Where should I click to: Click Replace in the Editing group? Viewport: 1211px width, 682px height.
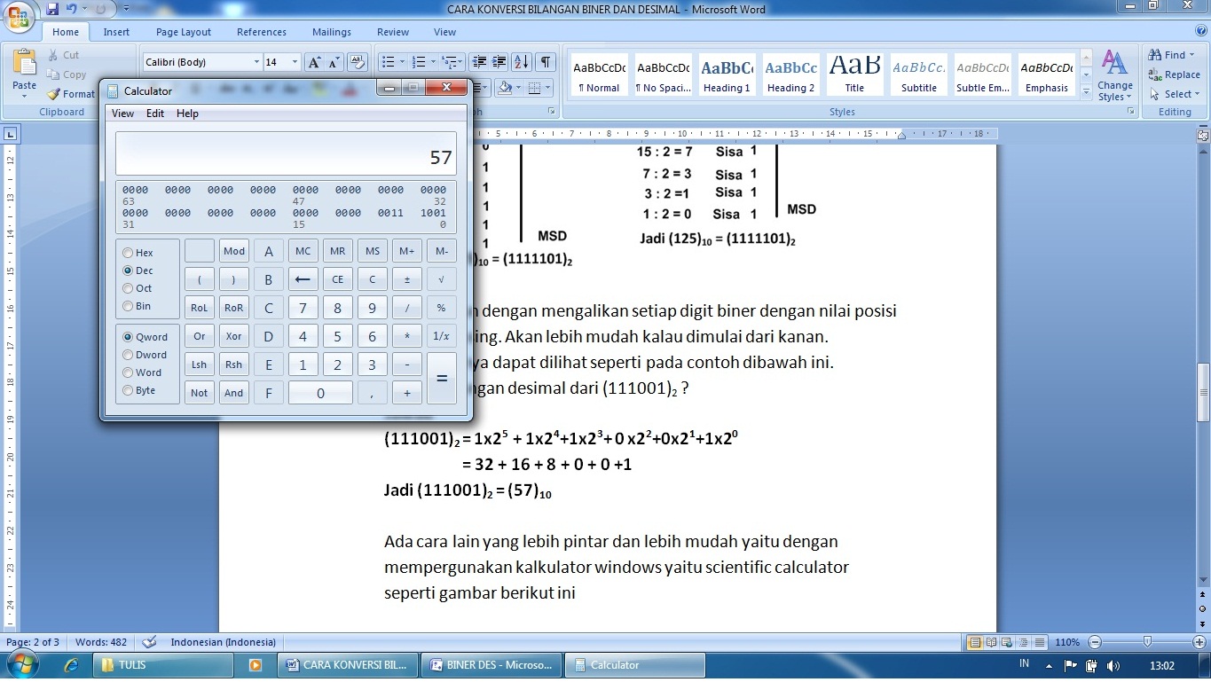1174,74
